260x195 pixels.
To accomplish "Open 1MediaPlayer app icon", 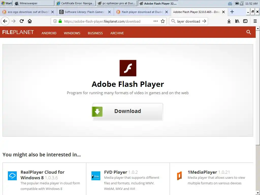I will pos(180,176).
